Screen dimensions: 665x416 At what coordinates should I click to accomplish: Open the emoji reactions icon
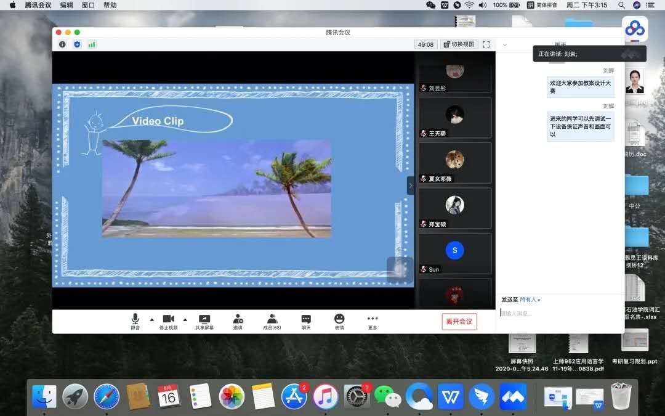tap(339, 321)
